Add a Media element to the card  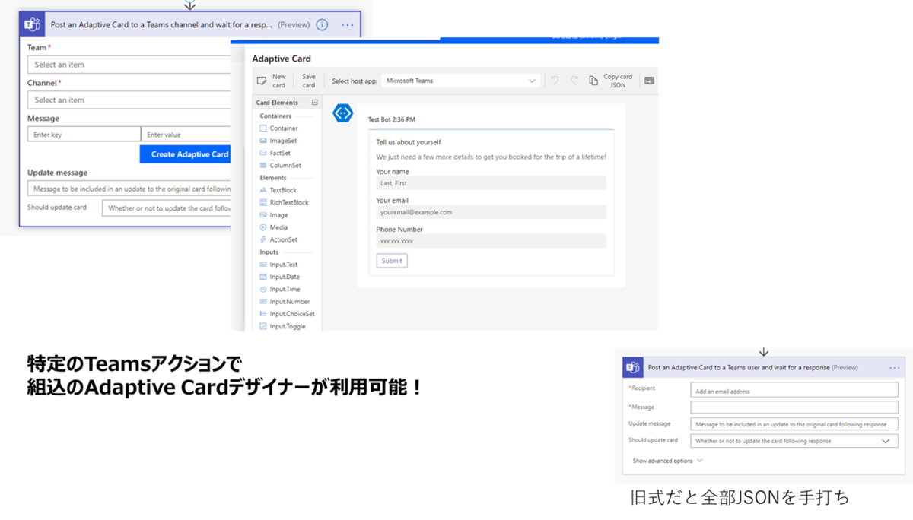(280, 227)
